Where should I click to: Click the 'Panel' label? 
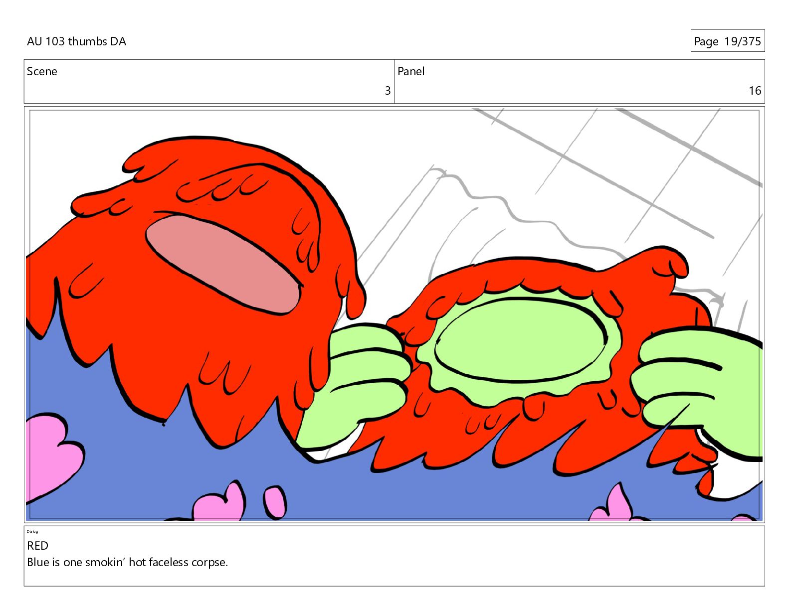[x=411, y=71]
